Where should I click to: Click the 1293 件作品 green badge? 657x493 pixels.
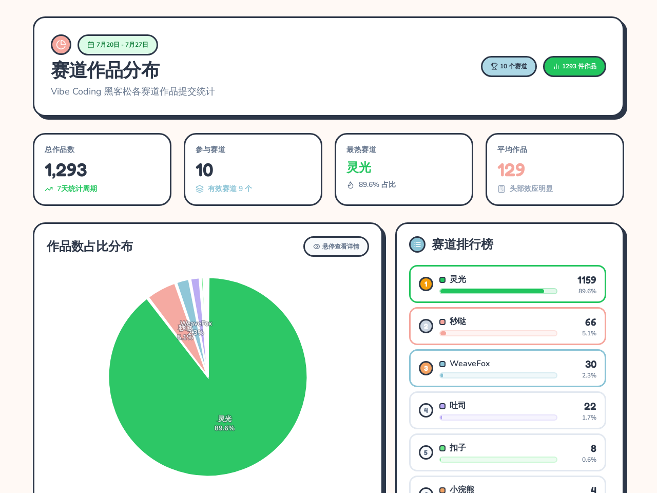click(574, 66)
